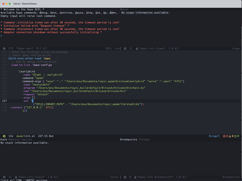Click line number 227 in the gutter
This screenshot has width=242, height=181.
[x=4, y=101]
